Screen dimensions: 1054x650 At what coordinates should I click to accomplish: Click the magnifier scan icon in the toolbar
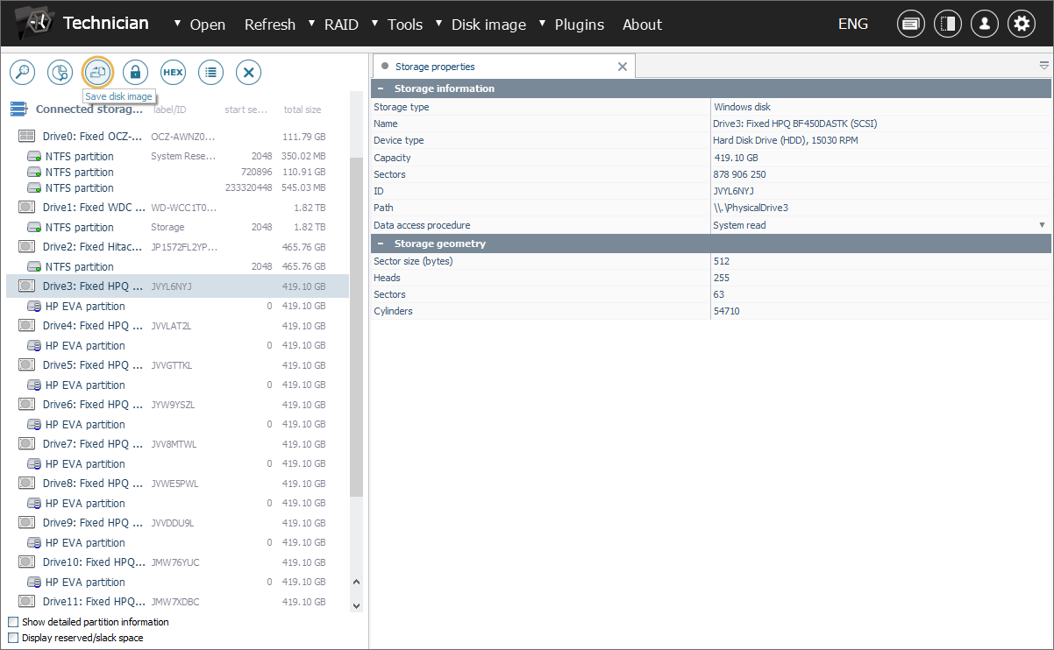pyautogui.click(x=22, y=72)
